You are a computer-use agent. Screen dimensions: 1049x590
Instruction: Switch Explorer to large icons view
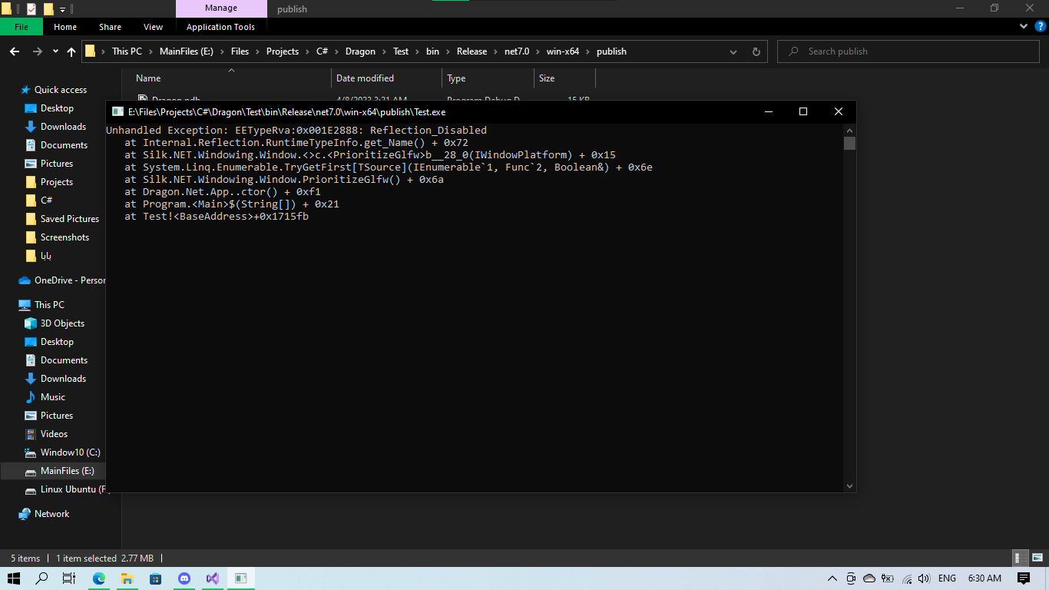(x=1037, y=559)
